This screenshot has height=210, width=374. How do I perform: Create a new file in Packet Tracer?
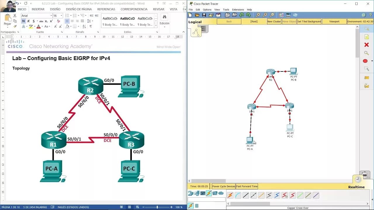click(190, 15)
